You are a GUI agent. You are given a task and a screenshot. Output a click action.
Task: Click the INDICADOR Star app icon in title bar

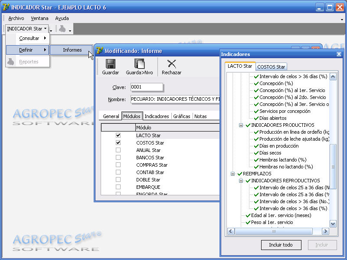6,7
